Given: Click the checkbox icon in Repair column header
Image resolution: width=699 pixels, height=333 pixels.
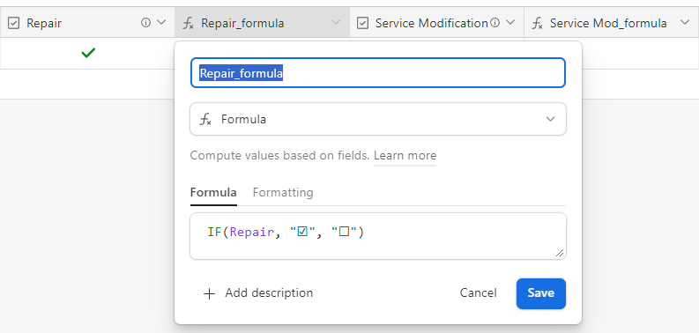Looking at the screenshot, I should (x=14, y=23).
